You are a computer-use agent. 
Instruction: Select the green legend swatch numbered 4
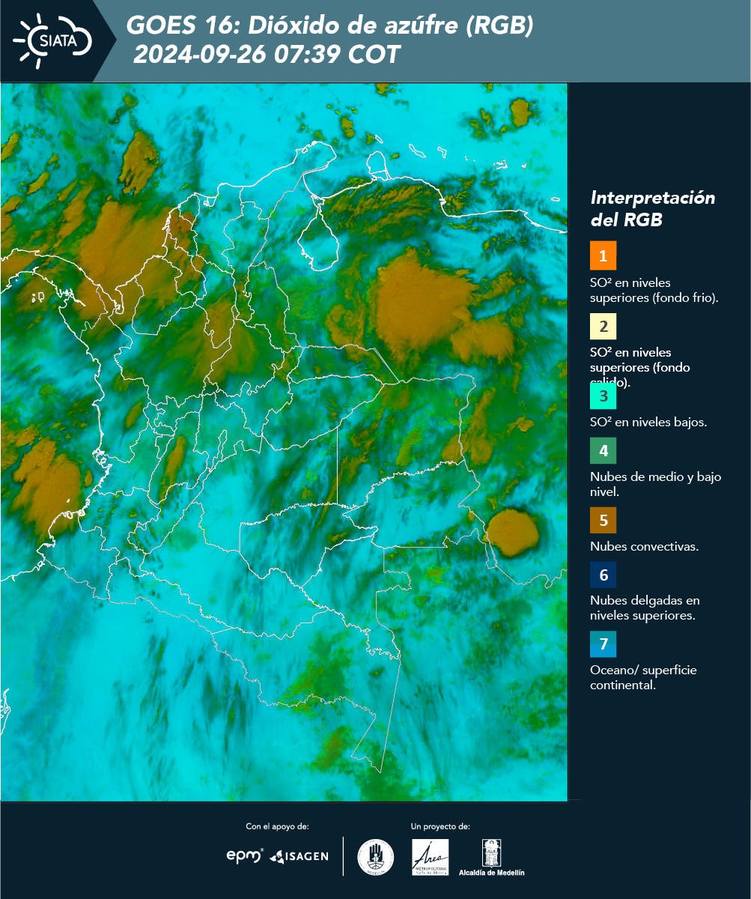(x=603, y=452)
